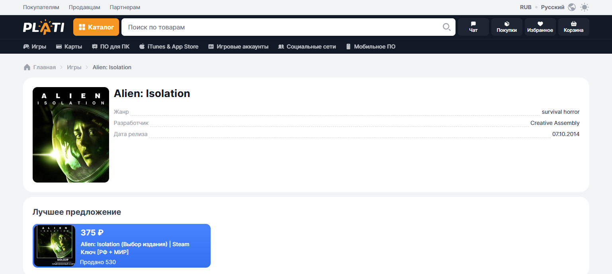Open the Карты category menu

click(69, 47)
